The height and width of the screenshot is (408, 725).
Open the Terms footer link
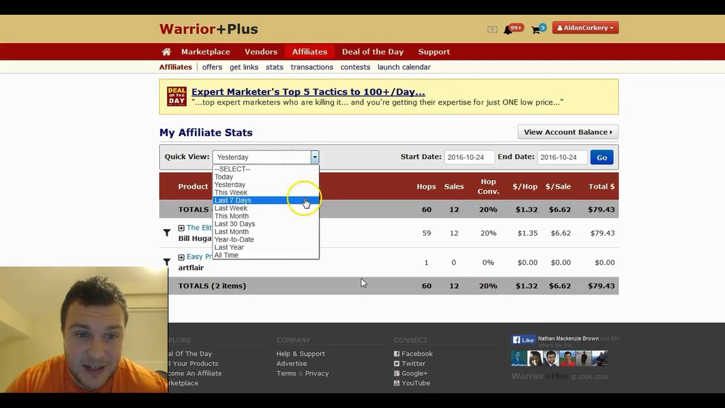click(x=286, y=373)
